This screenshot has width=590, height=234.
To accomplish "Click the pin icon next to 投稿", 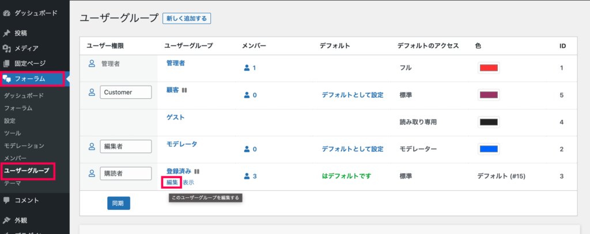I will [6, 33].
